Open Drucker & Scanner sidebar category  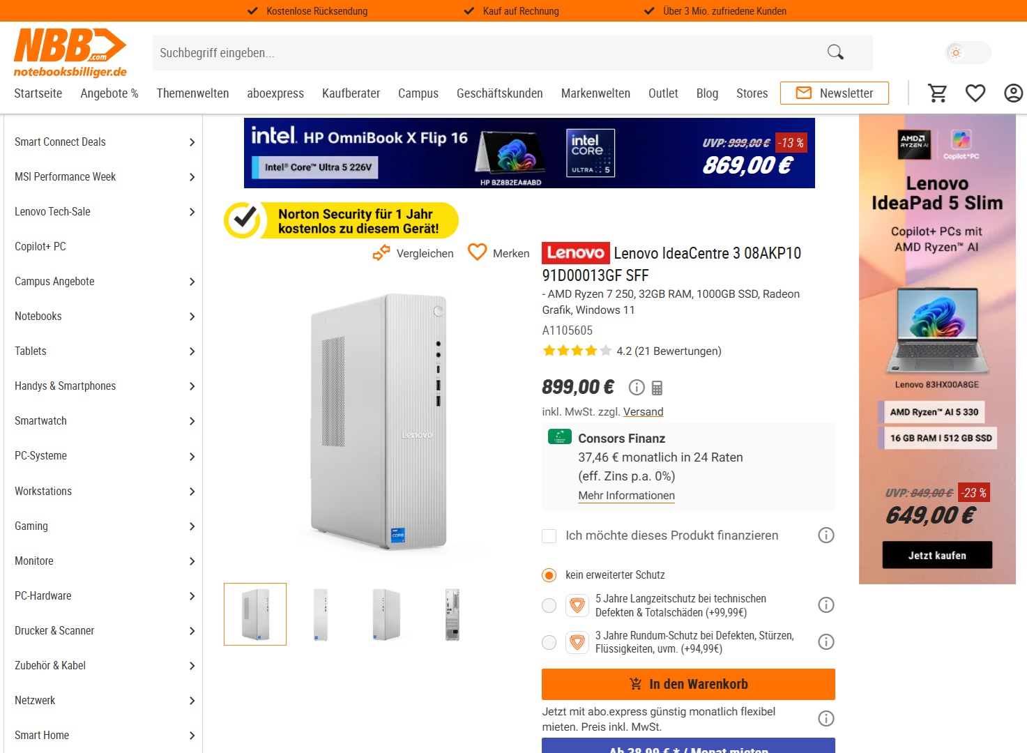54,631
